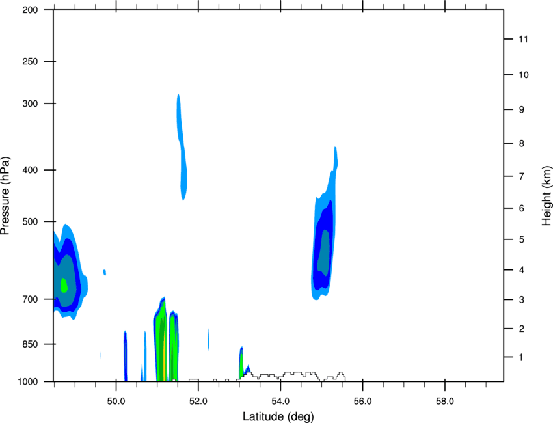Click the 8 km height label

coord(522,144)
